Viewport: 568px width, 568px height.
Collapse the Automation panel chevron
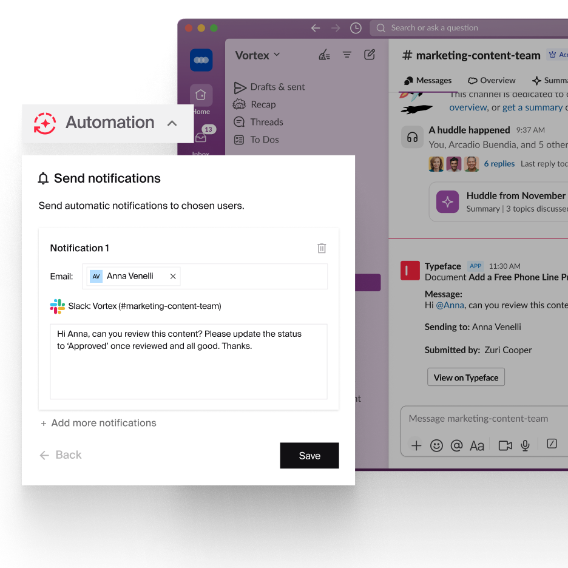[172, 123]
